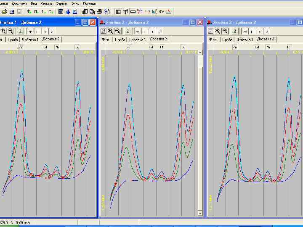Toggle Ф curve button in Ячейка 1 toolbar
This screenshot has width=303, height=227.
[30, 31]
